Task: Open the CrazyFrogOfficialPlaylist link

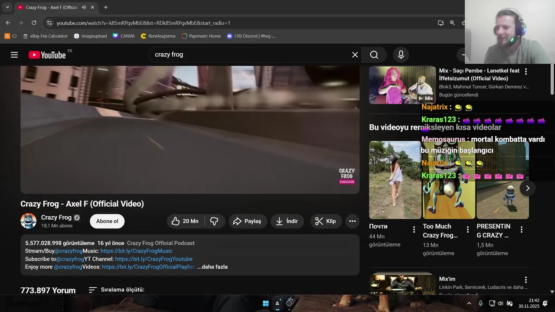Action: 148,267
